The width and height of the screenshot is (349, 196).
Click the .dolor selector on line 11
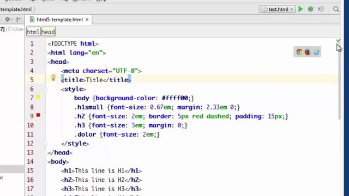point(85,134)
